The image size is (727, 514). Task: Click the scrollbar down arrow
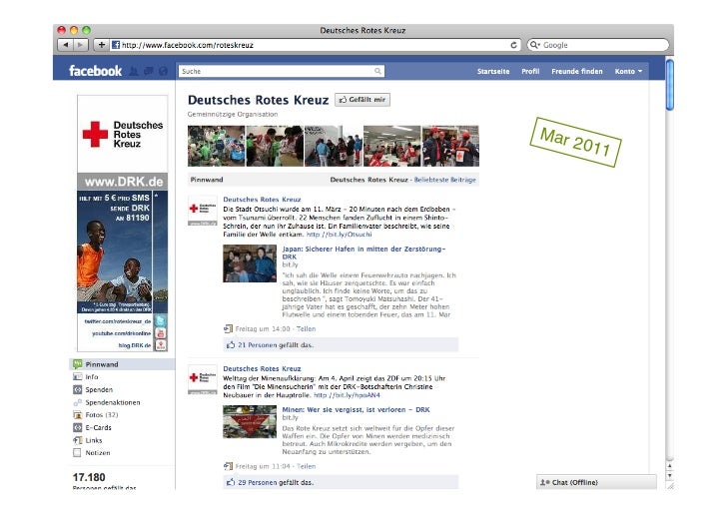tap(669, 475)
